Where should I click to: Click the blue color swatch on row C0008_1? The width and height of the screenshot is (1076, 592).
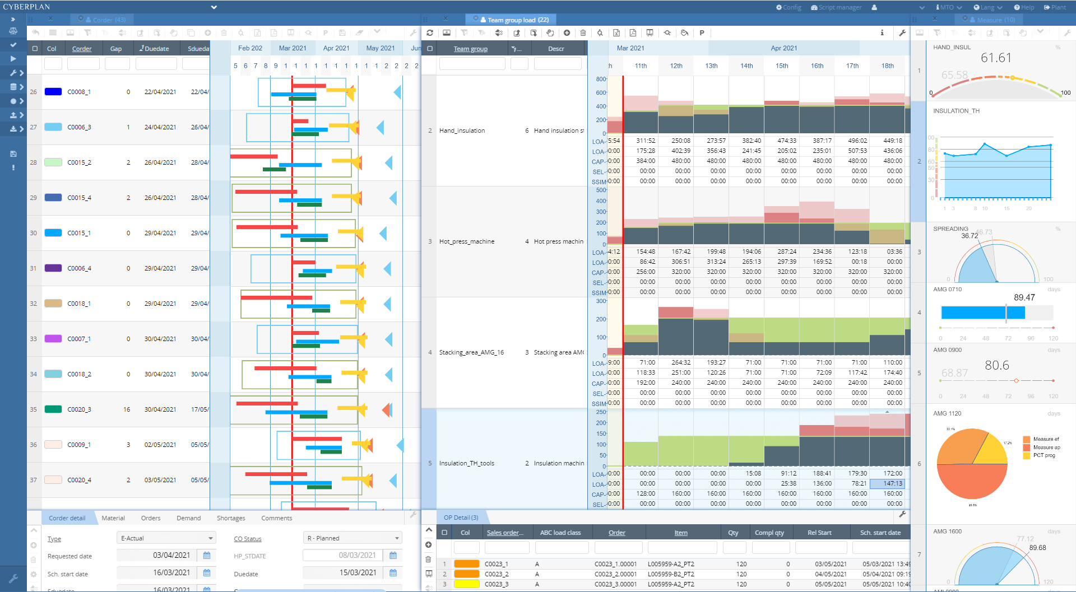tap(53, 91)
